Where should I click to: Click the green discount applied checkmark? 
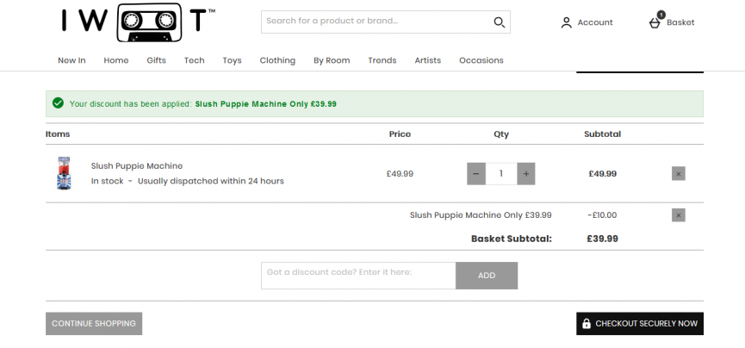58,103
